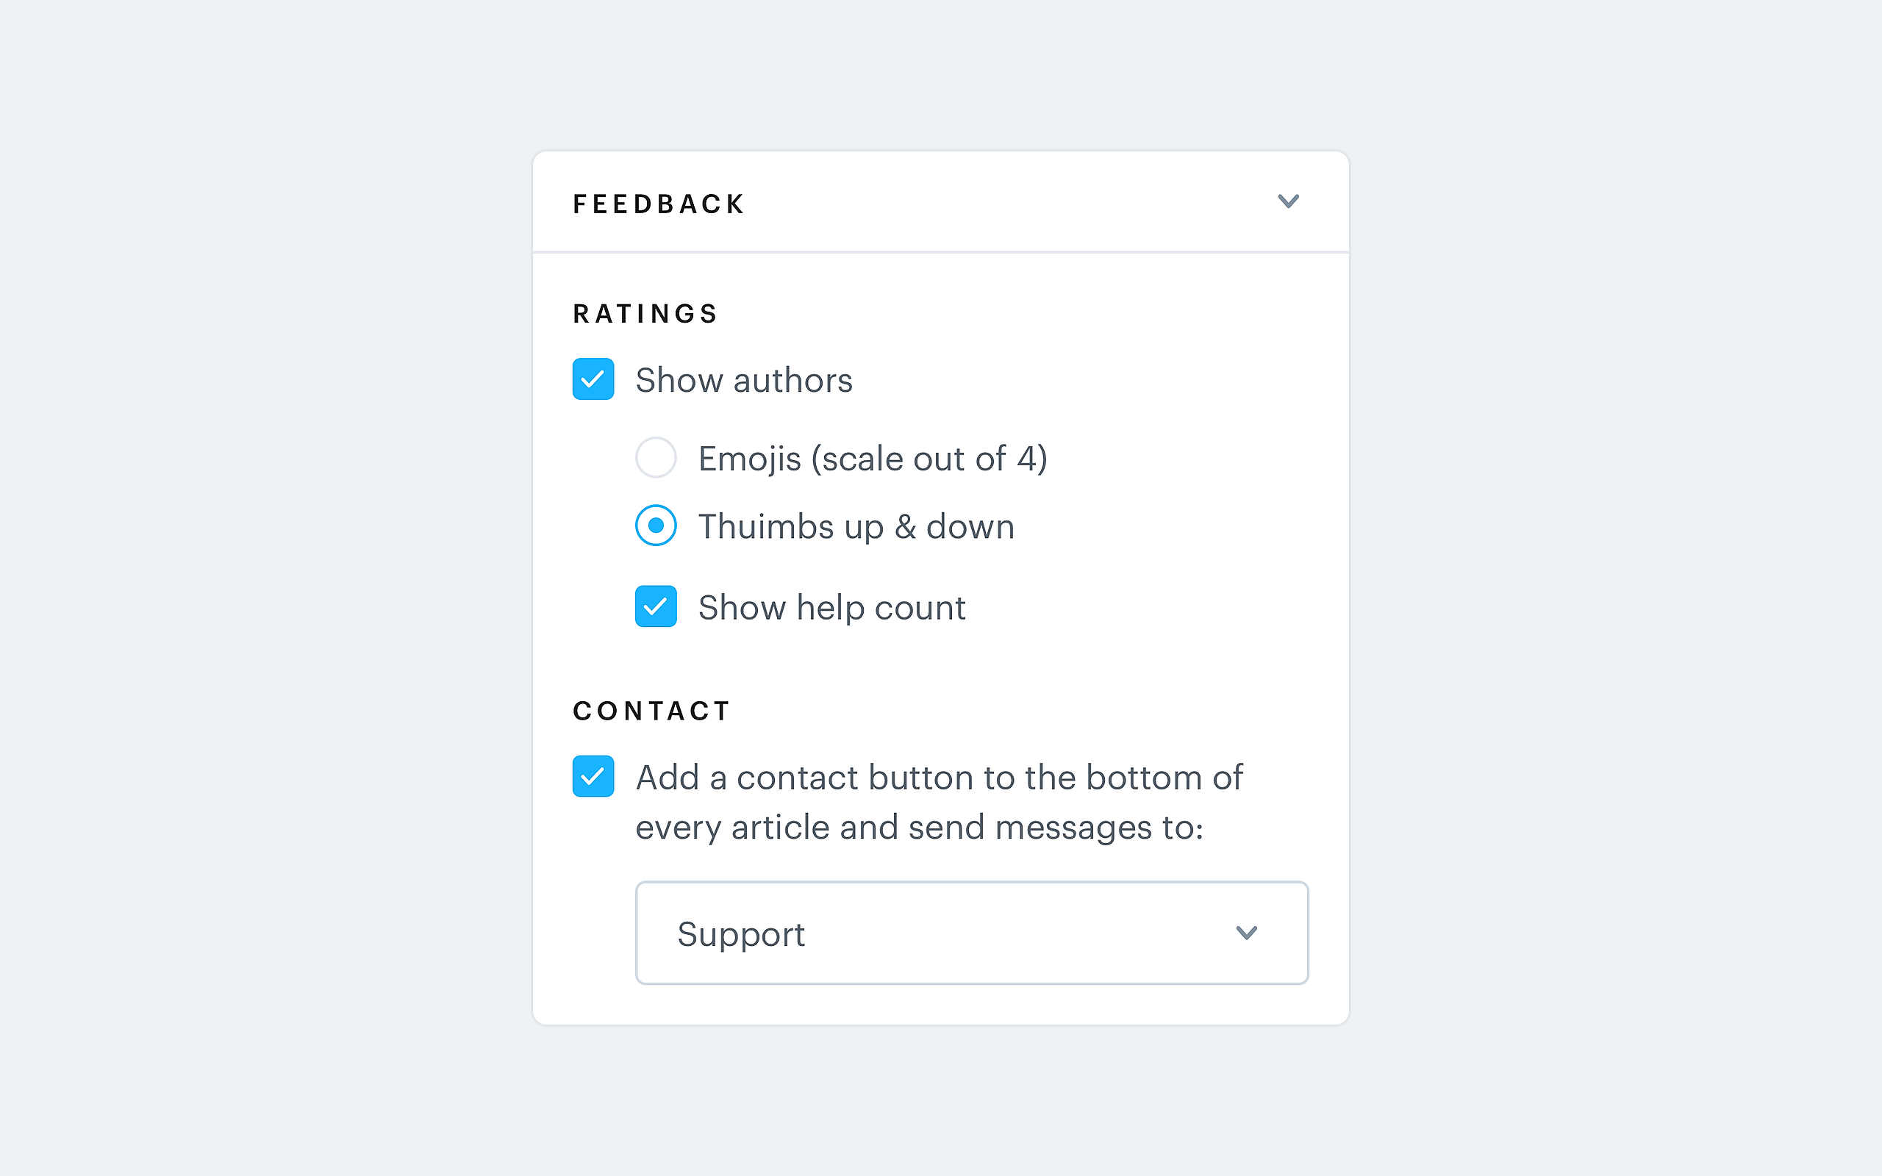Select the 'Thuimbs up & down' radio button
Screen dimensions: 1882x1176
click(x=656, y=526)
